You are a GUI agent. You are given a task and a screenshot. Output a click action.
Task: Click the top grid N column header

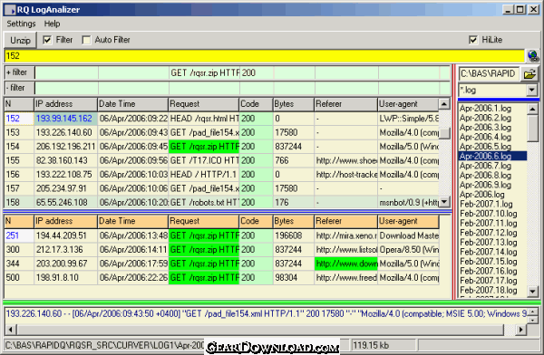[x=19, y=104]
